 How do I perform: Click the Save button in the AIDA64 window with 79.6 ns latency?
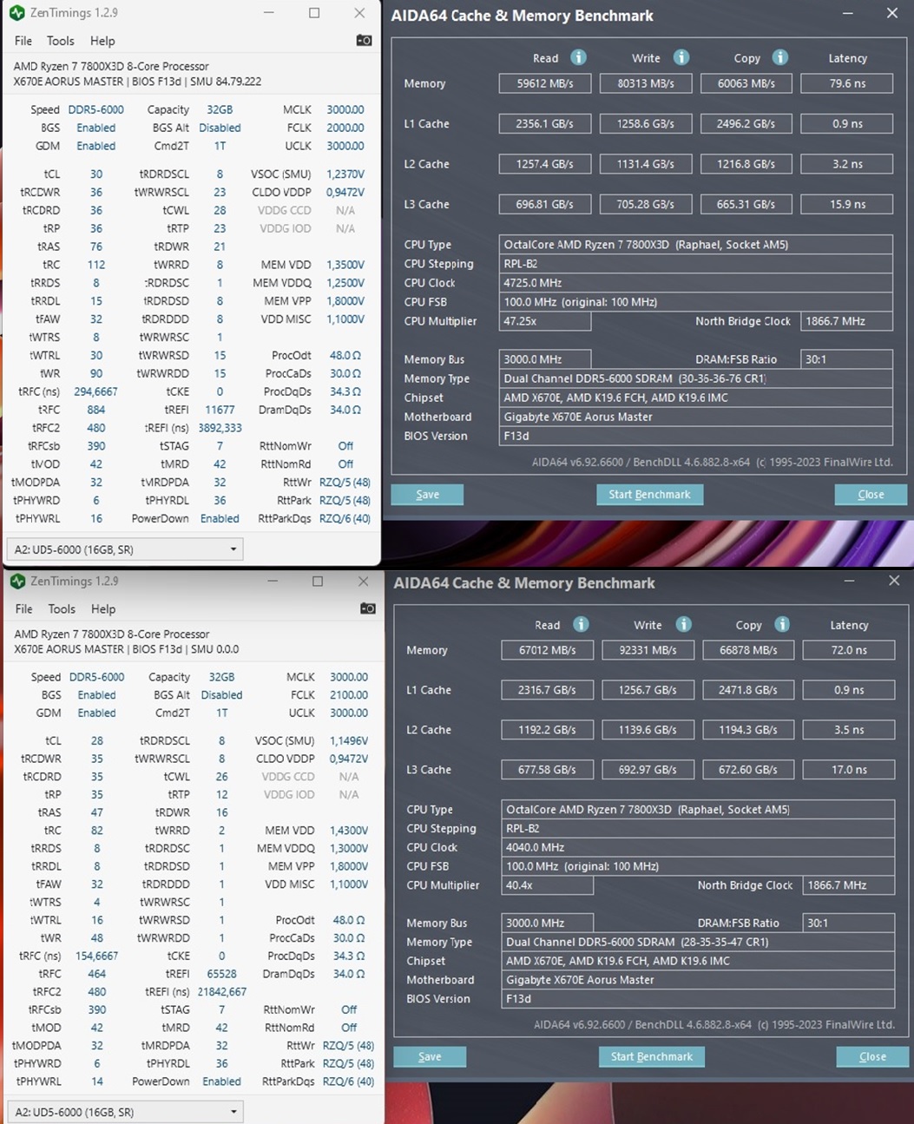point(427,495)
